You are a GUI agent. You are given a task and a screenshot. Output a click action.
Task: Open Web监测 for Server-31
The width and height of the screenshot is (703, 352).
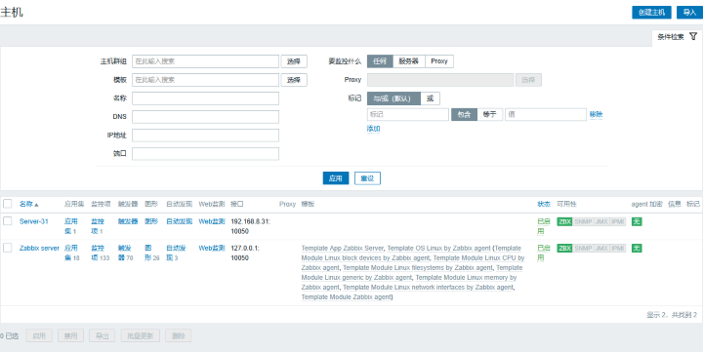click(x=212, y=221)
